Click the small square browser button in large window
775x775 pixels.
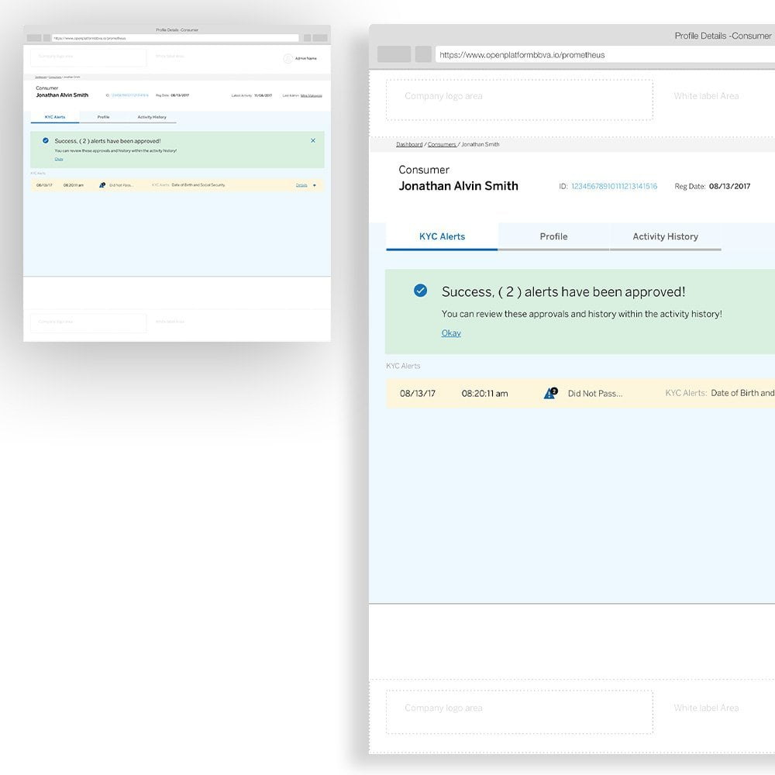[423, 54]
